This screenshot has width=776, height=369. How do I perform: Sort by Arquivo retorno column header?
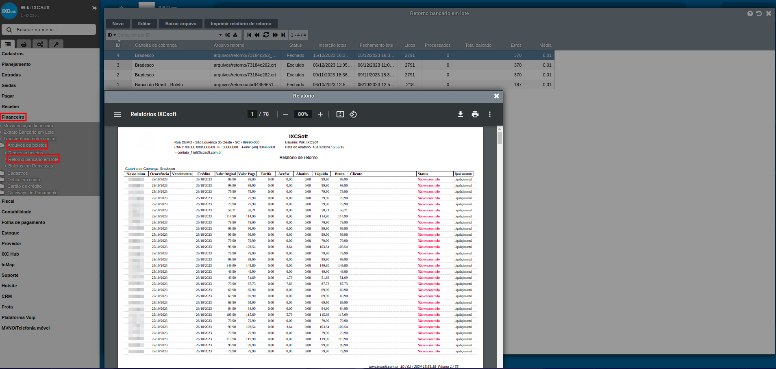pyautogui.click(x=229, y=45)
